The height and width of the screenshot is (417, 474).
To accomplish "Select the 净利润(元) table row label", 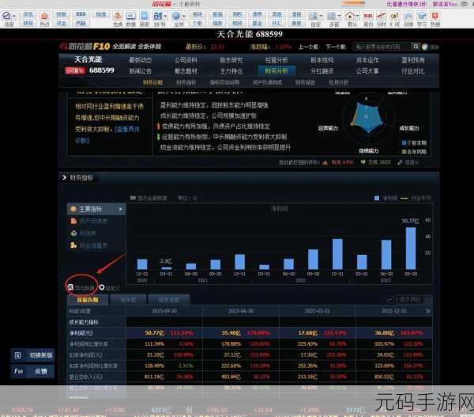I will click(81, 333).
